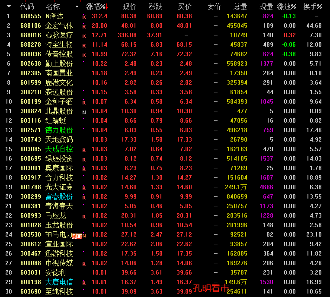Select stock name 金宏气体
The height and width of the screenshot is (297, 330).
pyautogui.click(x=59, y=25)
